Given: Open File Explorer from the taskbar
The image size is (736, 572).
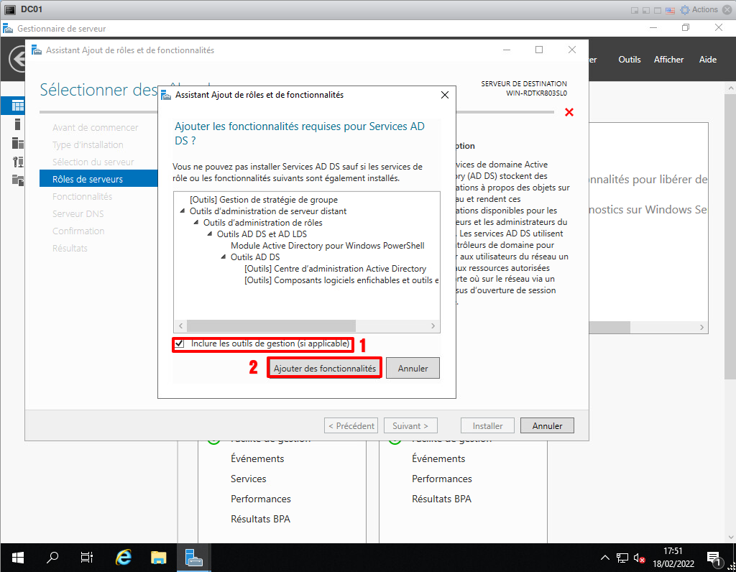Looking at the screenshot, I should pos(159,557).
